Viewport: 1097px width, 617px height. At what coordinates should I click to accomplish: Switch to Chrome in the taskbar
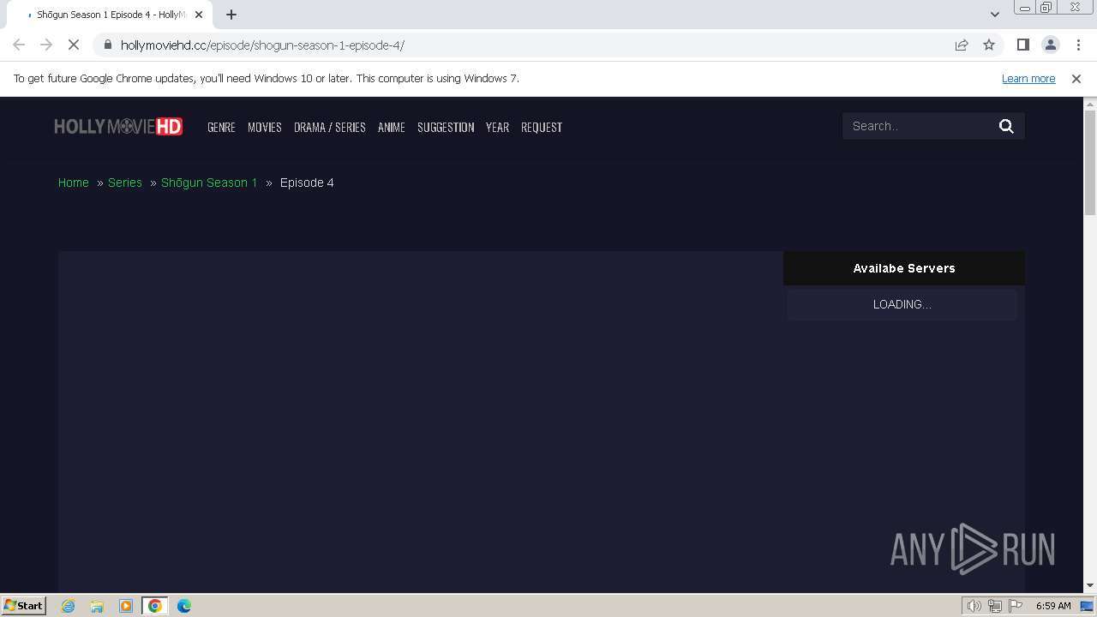pyautogui.click(x=155, y=606)
